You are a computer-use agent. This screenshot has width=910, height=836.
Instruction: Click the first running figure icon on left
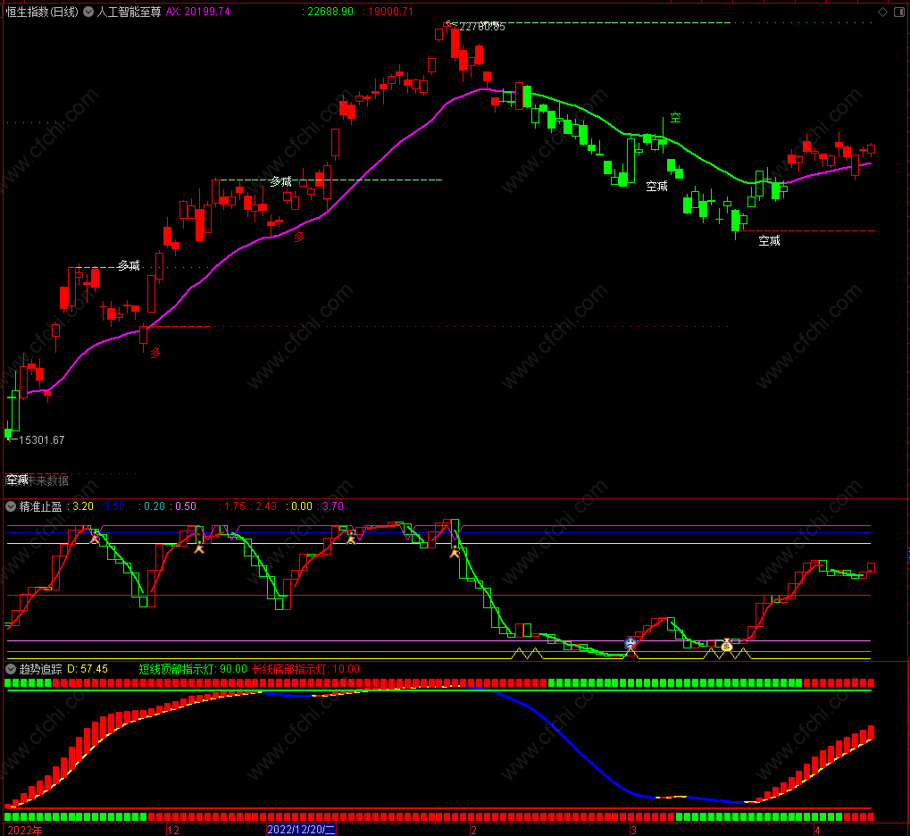93,538
